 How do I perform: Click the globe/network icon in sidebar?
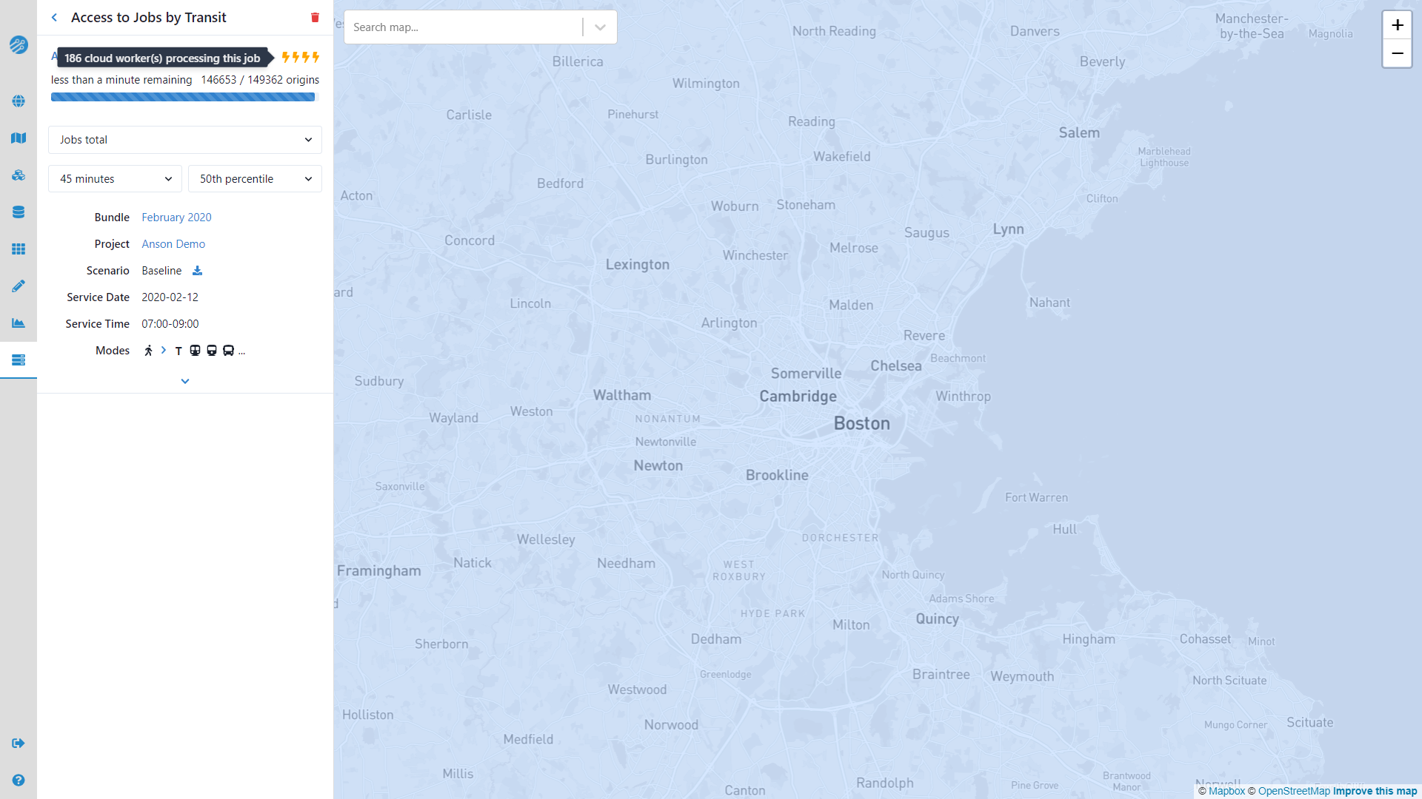[18, 101]
